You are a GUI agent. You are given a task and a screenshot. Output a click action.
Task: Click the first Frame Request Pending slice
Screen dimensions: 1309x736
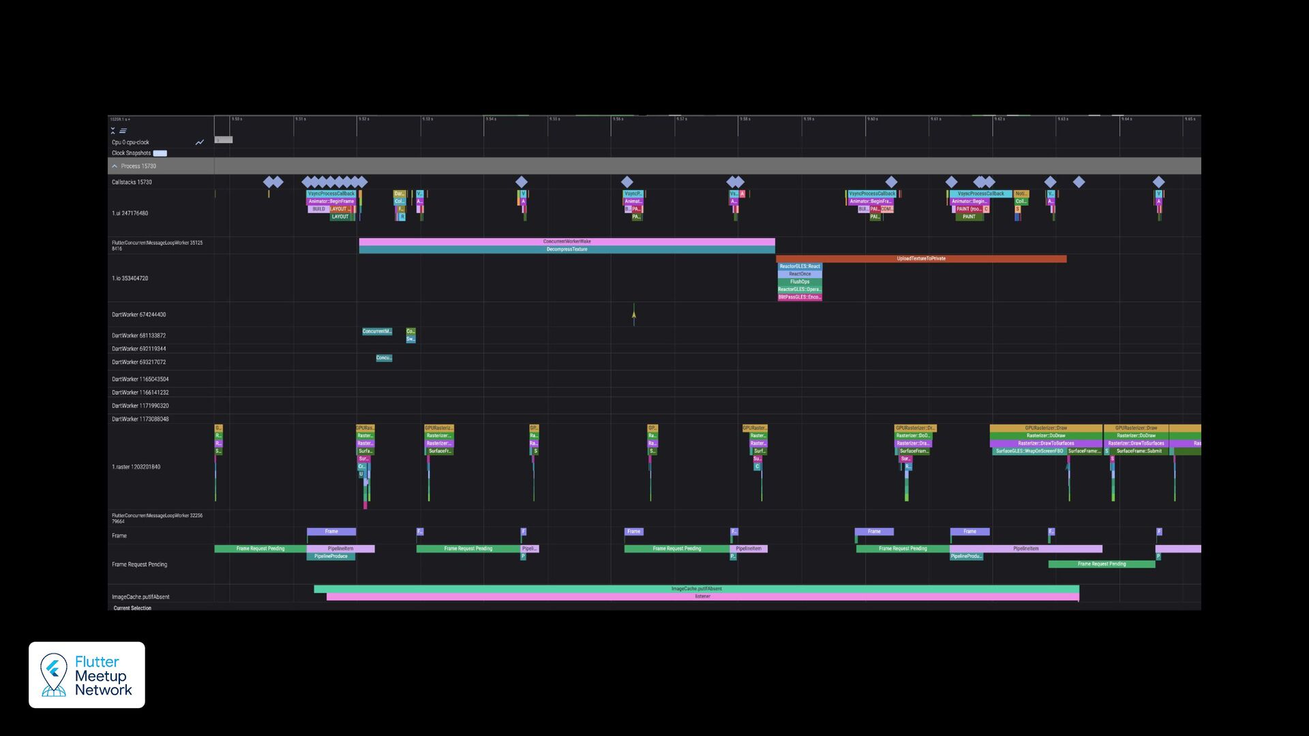pyautogui.click(x=260, y=549)
